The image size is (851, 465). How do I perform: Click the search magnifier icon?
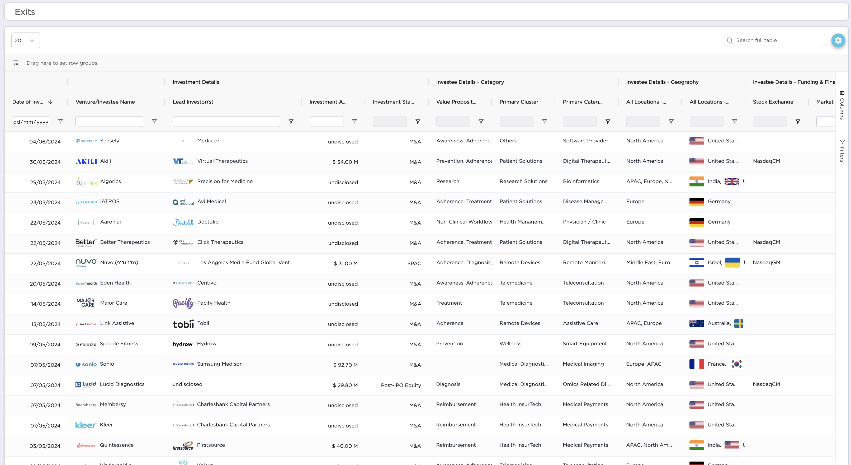[730, 40]
